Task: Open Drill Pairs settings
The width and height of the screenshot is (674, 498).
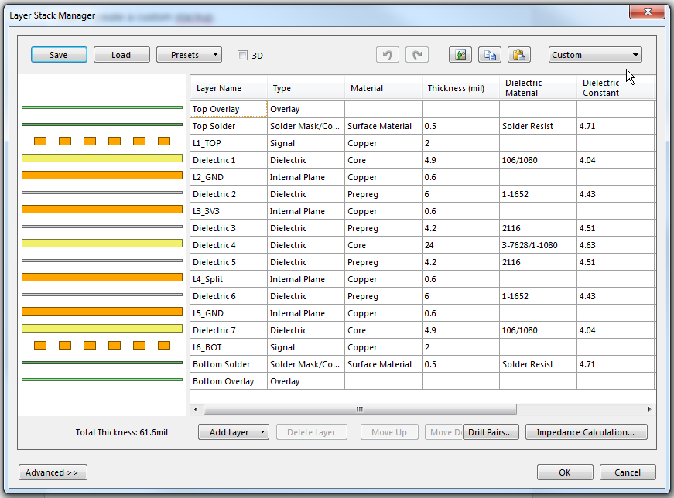Action: [491, 431]
